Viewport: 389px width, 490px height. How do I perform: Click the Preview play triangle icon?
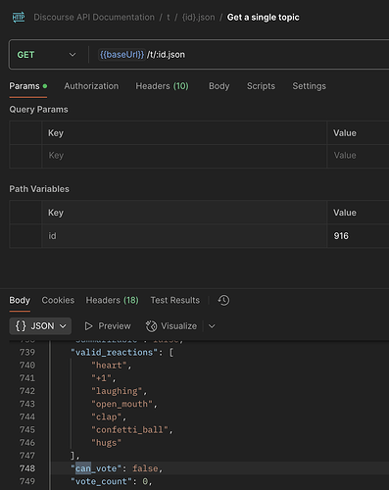[88, 326]
